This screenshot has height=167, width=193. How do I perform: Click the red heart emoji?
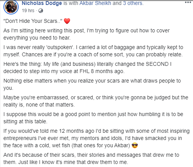pos(67,21)
